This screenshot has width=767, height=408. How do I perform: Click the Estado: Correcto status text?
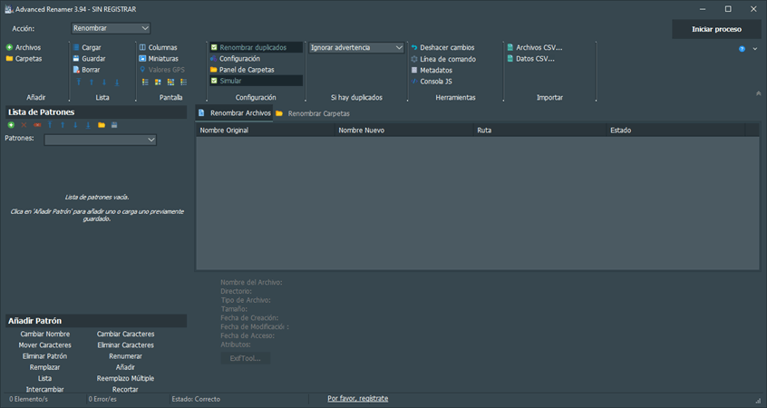[x=196, y=399]
